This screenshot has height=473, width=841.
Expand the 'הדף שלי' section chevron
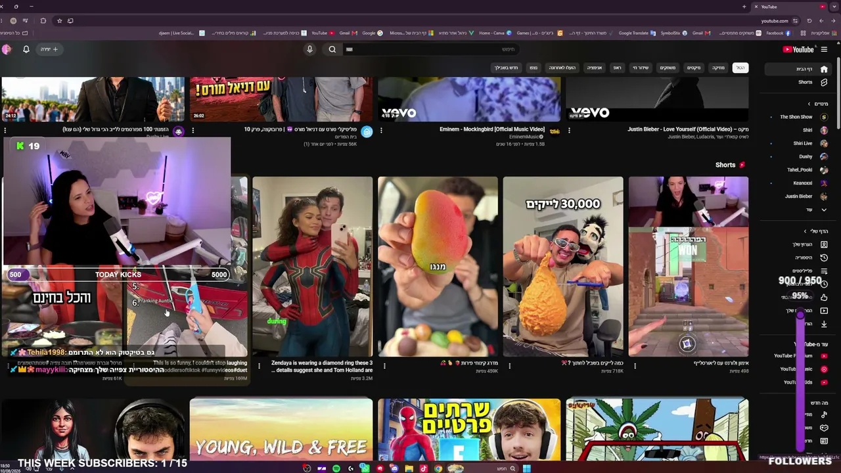click(x=805, y=231)
